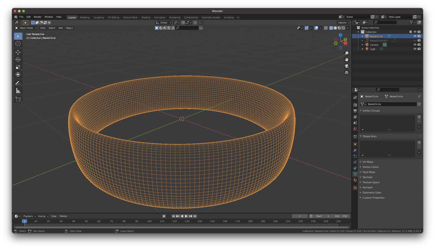The height and width of the screenshot is (249, 435).
Task: Switch perspective/orthographic with the grid icon
Action: [346, 72]
